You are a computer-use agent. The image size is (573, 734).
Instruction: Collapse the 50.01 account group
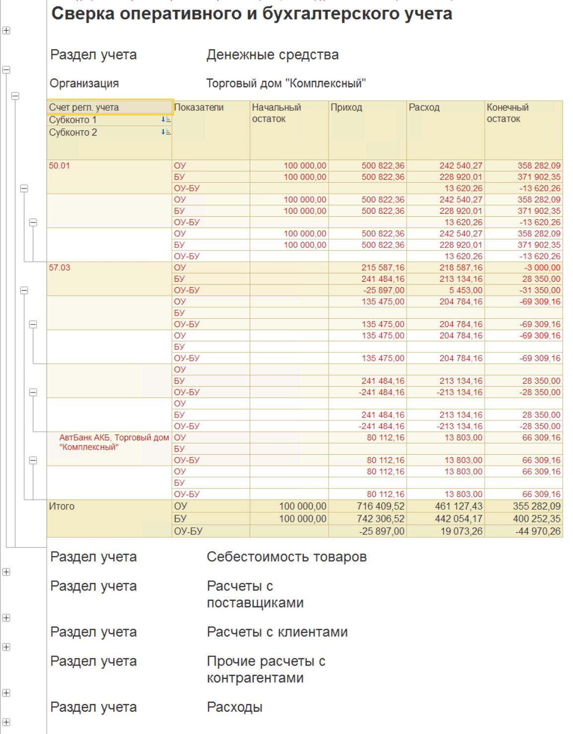click(x=24, y=188)
